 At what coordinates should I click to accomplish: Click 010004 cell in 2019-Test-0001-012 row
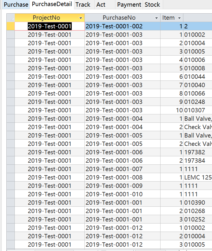click(198, 236)
